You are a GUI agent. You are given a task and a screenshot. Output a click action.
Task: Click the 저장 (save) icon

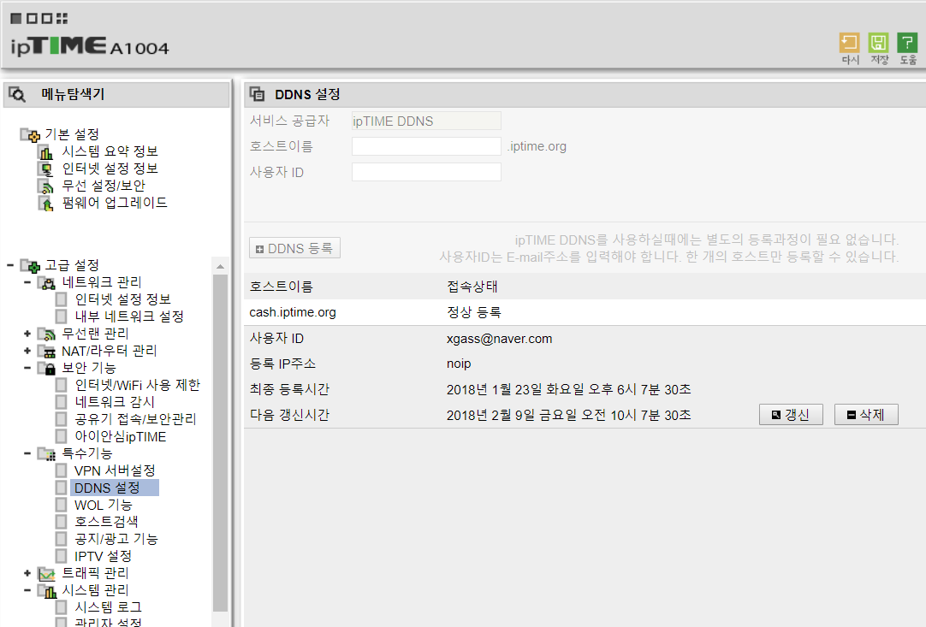point(878,43)
